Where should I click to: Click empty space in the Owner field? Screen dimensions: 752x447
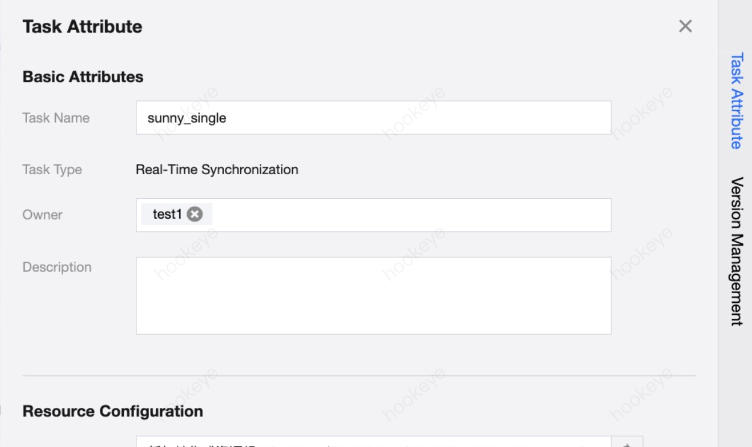tap(409, 215)
